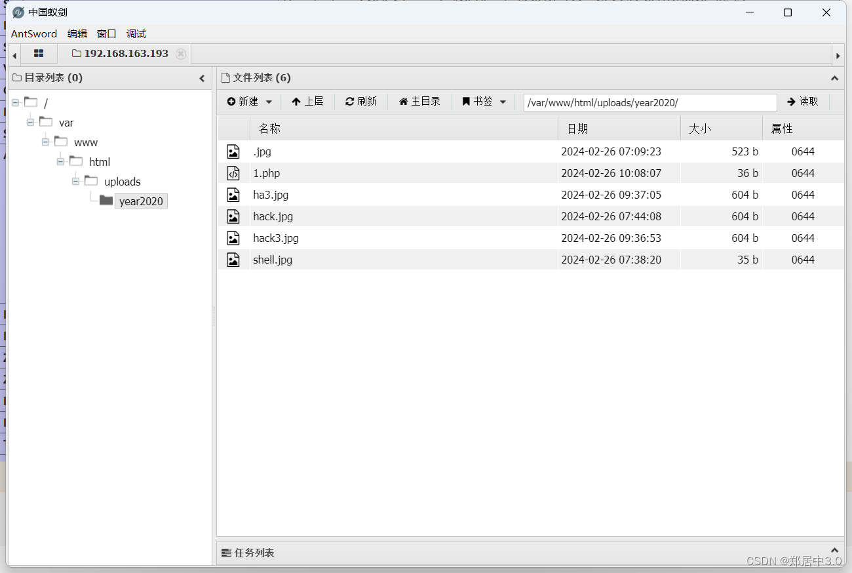Click the image icon next to hack3.jpg
852x573 pixels.
pos(233,238)
